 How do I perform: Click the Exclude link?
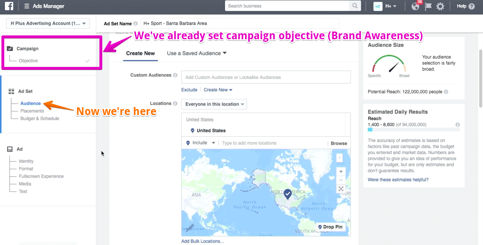189,90
